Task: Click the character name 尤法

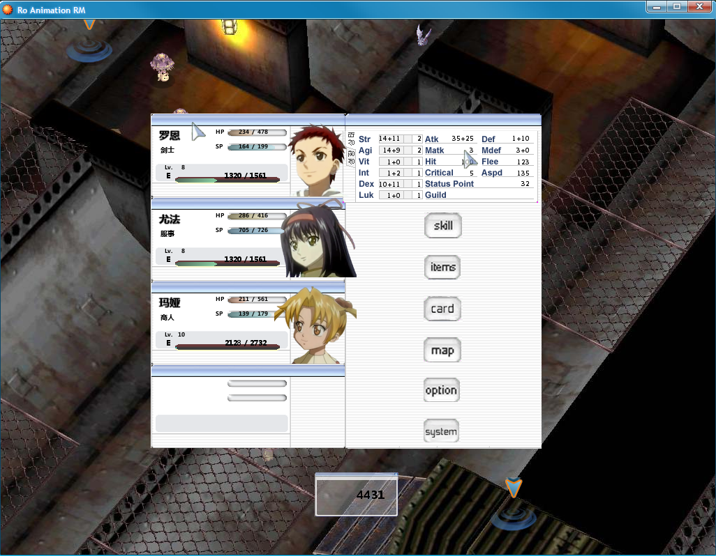Action: tap(170, 219)
